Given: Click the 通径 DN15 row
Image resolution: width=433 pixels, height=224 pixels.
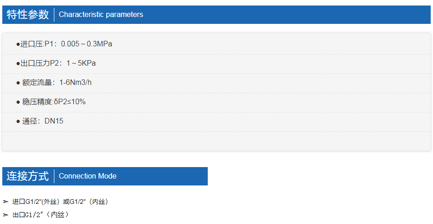Looking at the screenshot, I should [x=216, y=122].
